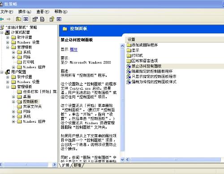Viewport: 224px width, 174px height.
Task: Expand 软件设置 under 计算机配置
Action: click(x=8, y=37)
